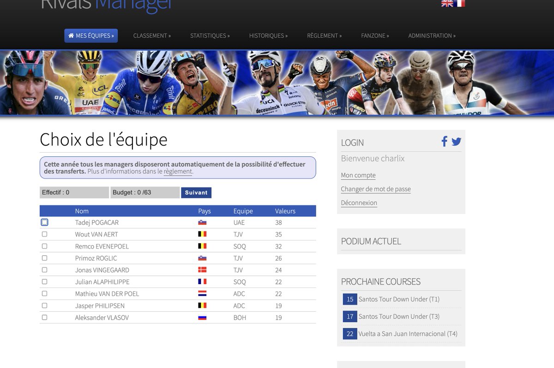Screen dimensions: 554x368
Task: Click Belgium flag in Wout VAN AERT row
Action: (x=202, y=234)
